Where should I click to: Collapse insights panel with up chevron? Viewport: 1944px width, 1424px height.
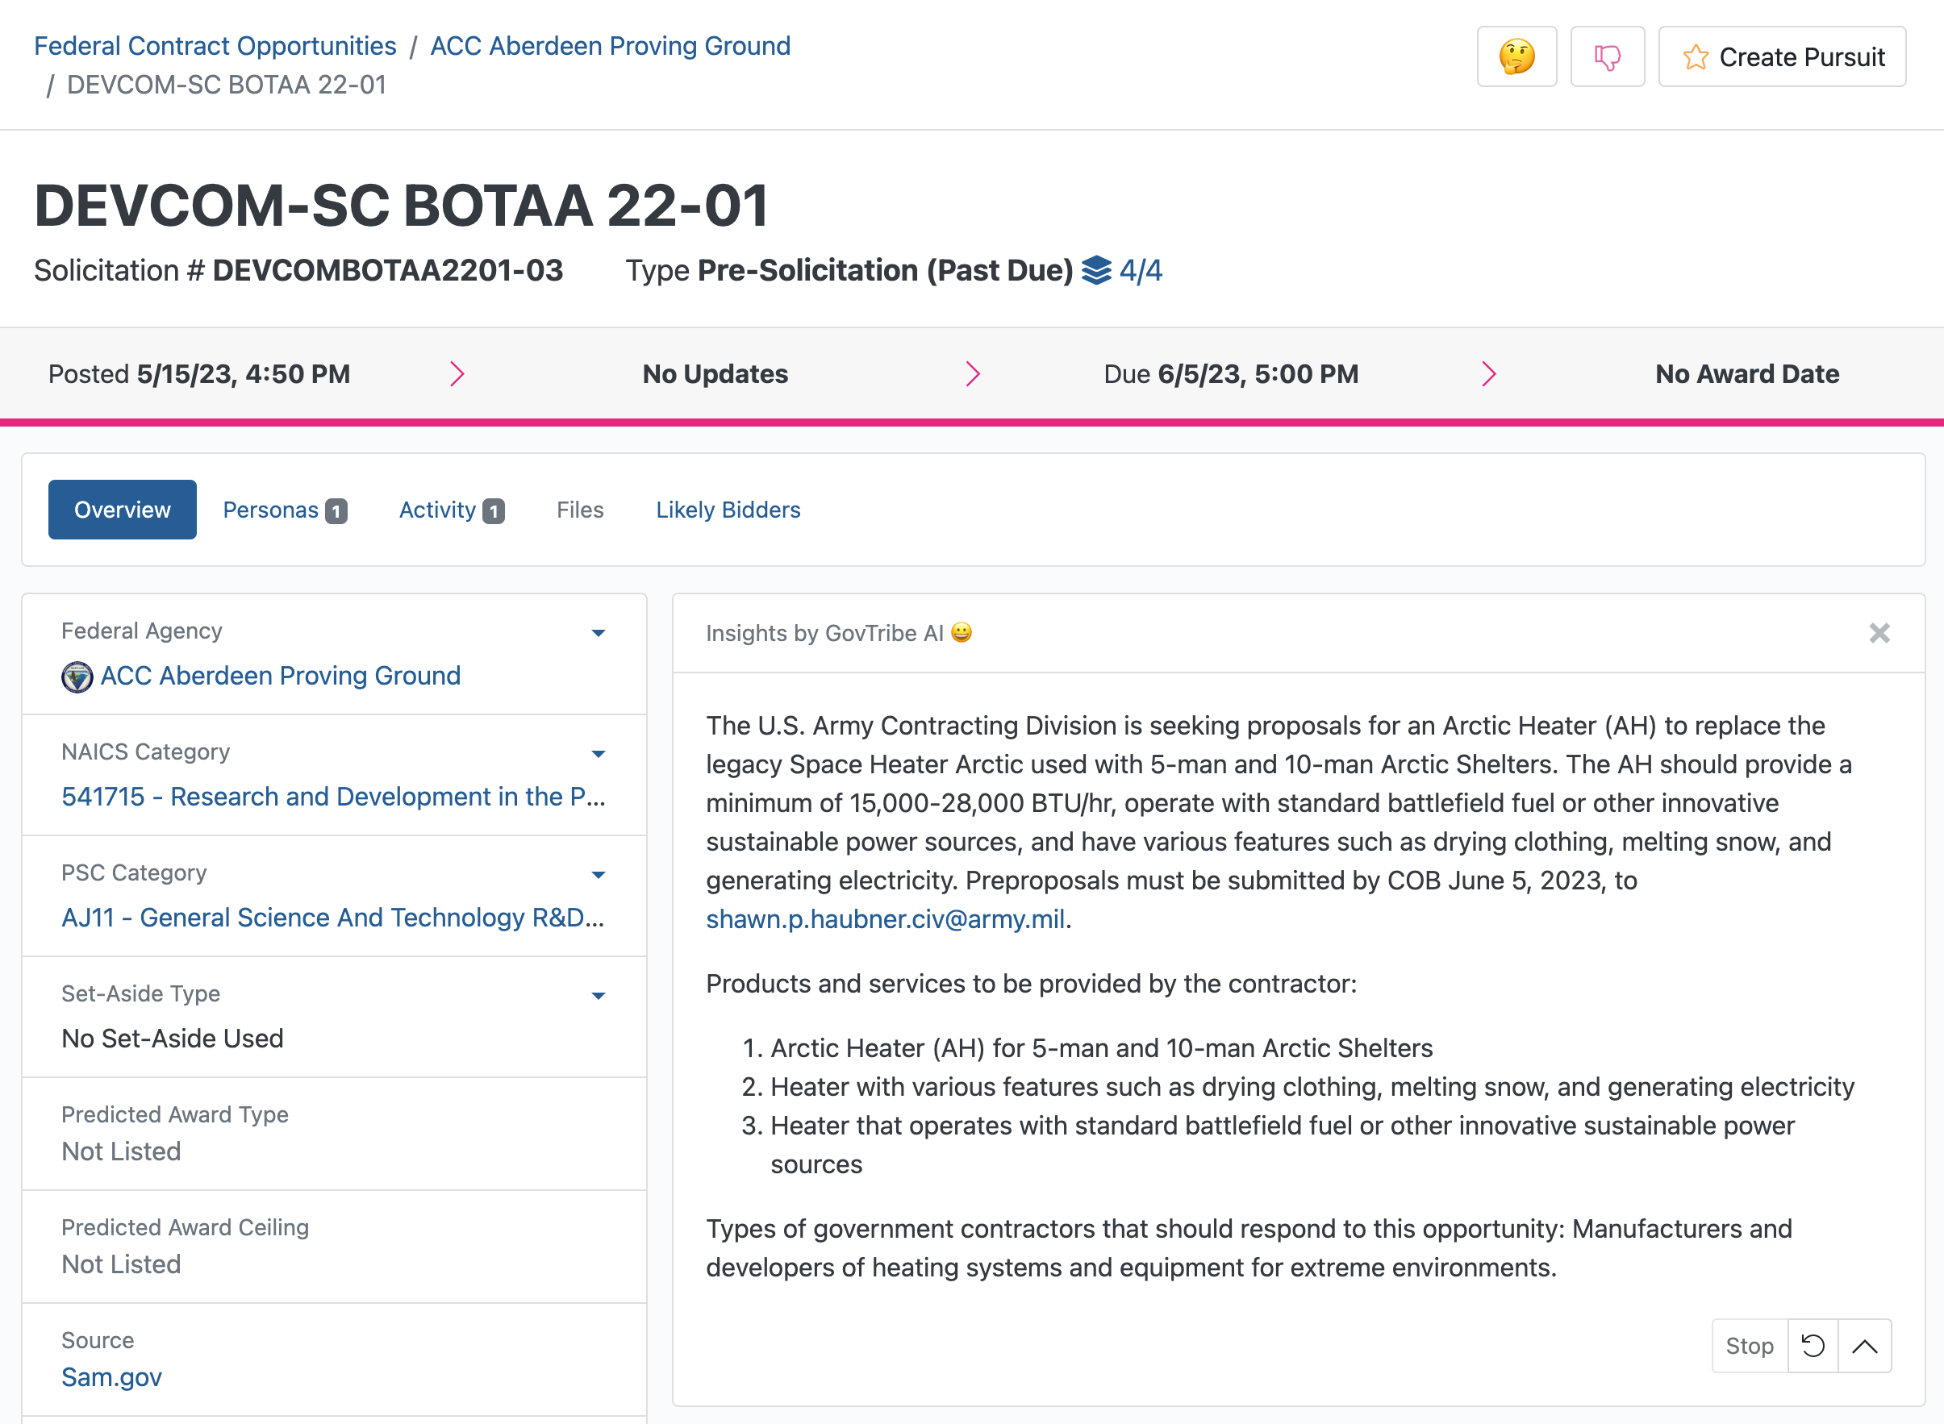pos(1865,1346)
